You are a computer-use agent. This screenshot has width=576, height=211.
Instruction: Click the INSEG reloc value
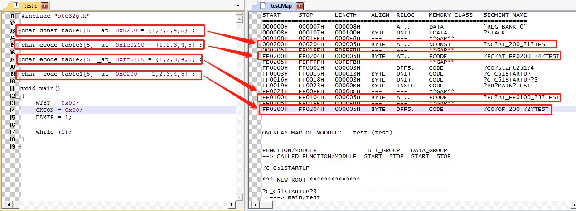(406, 86)
